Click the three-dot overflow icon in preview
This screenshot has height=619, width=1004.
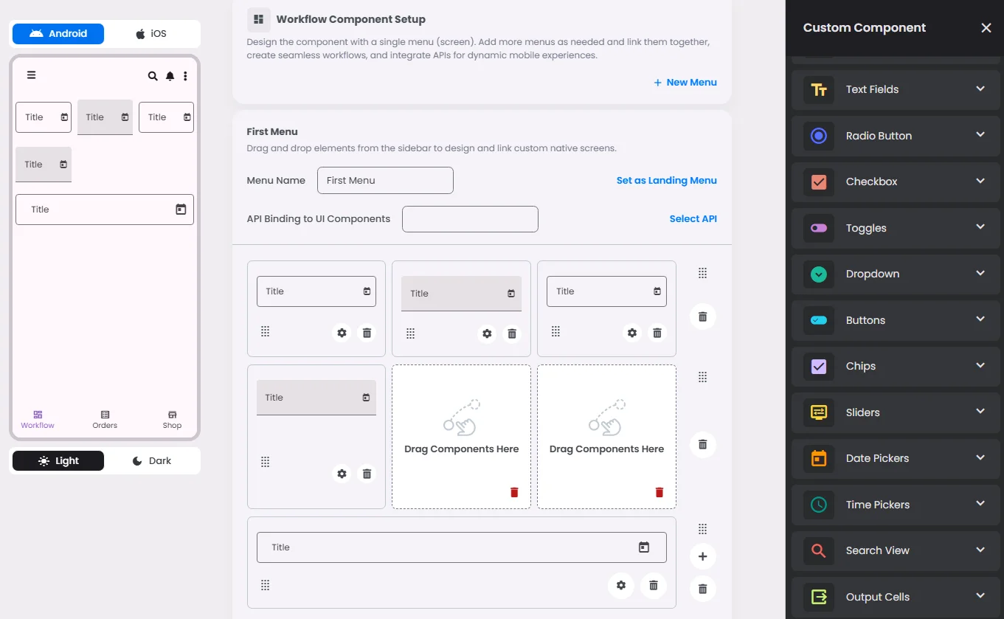tap(185, 76)
